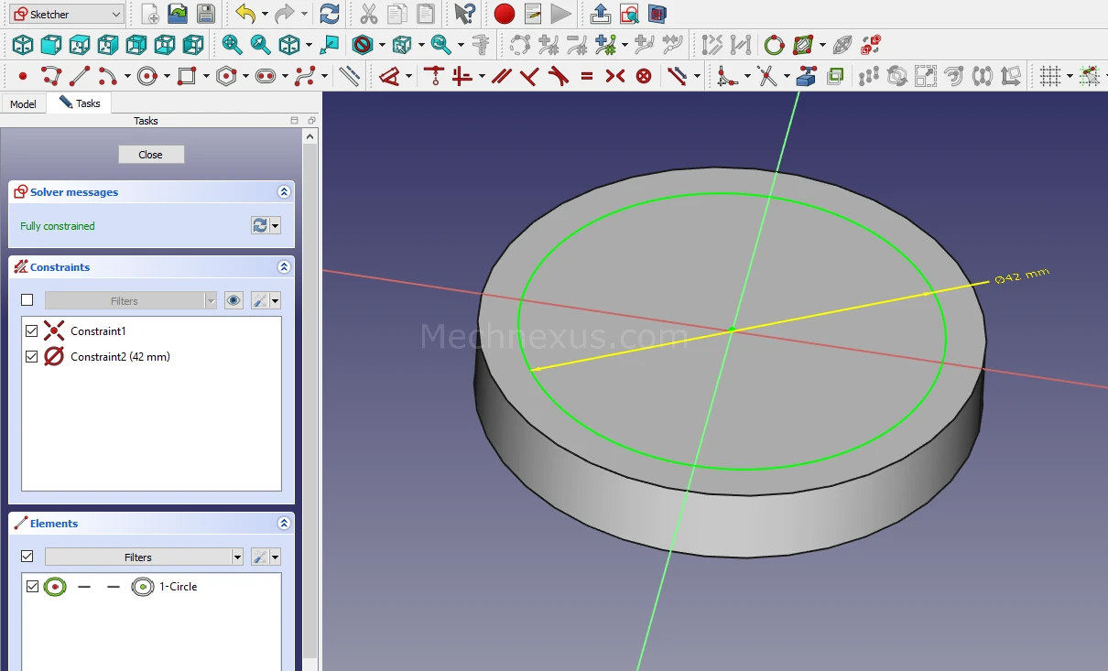Image resolution: width=1108 pixels, height=671 pixels.
Task: Open the Sketcher workbench dropdown
Action: [67, 15]
